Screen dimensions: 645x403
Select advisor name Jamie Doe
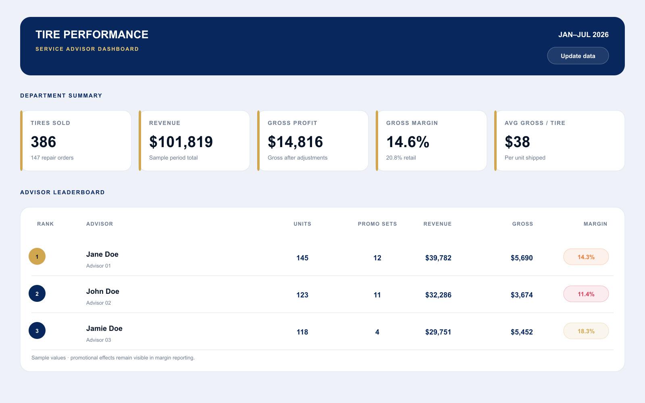104,328
